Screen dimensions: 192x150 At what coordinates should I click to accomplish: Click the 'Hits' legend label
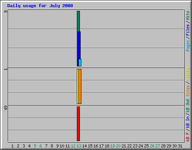click(187, 15)
